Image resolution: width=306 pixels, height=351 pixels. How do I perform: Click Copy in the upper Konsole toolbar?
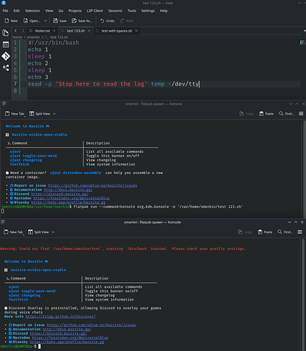pyautogui.click(x=246, y=114)
